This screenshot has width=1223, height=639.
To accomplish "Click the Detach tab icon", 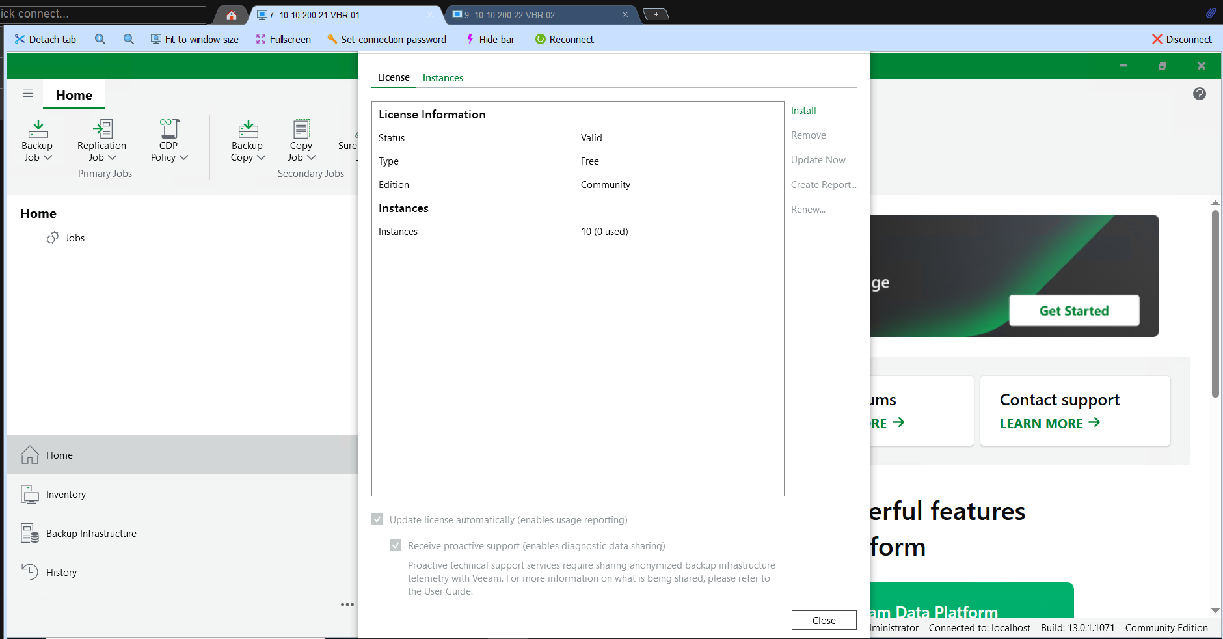I will point(20,39).
